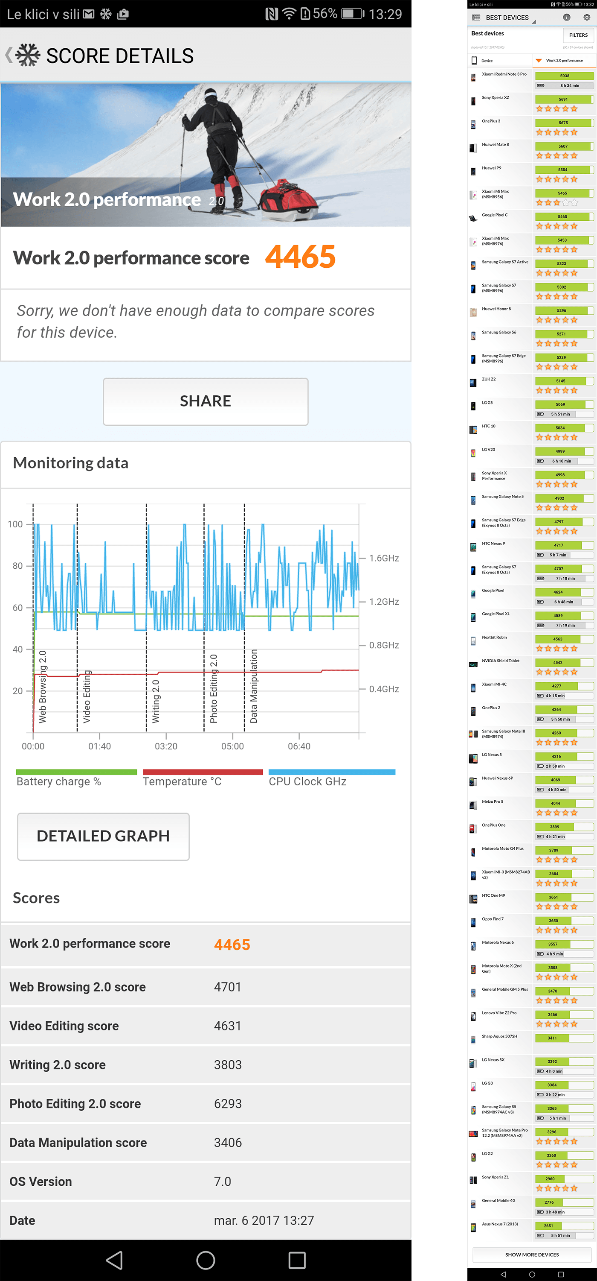
Task: Open the Xiaomi Redmi Note 3 Pro entry
Action: 531,80
